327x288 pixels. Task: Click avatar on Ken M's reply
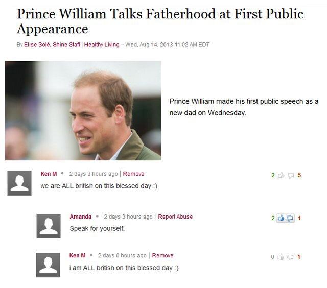click(48, 265)
